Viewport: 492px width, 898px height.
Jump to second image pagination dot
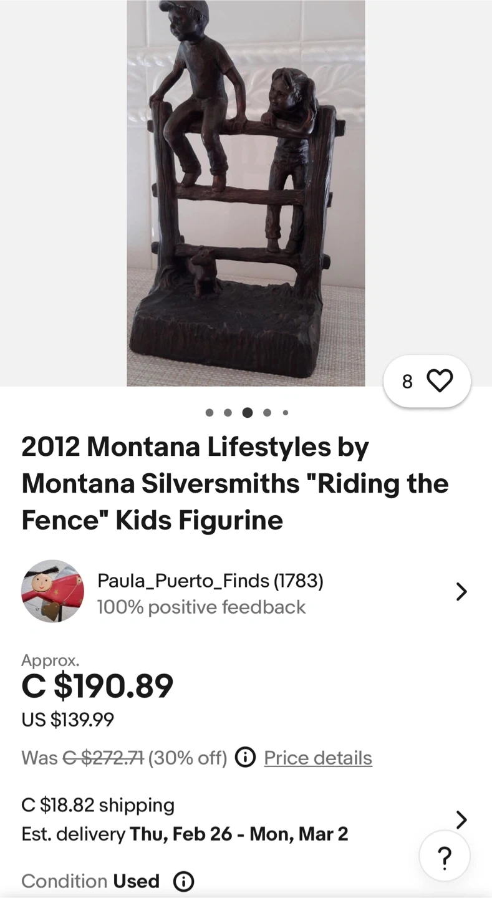[x=228, y=413]
